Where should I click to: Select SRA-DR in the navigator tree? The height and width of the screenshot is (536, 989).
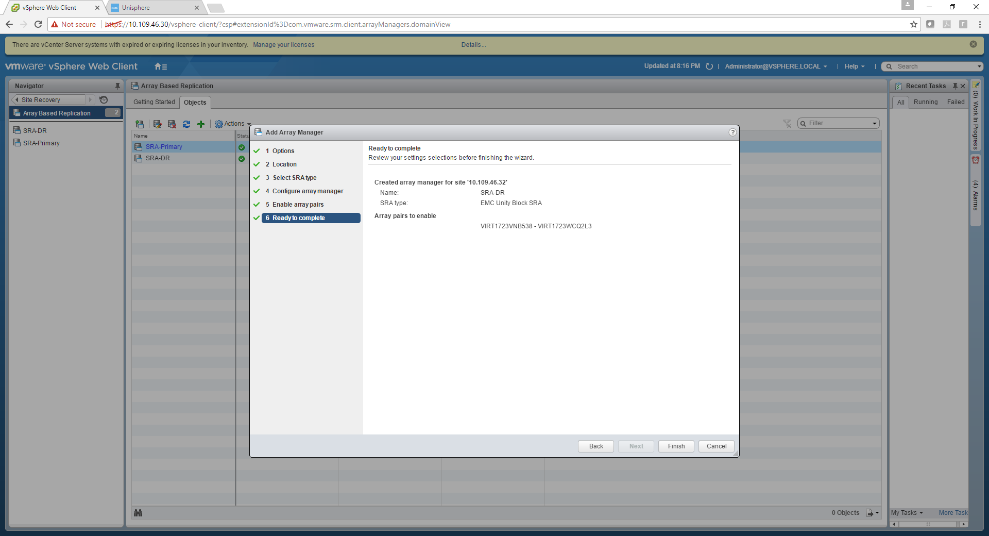(x=35, y=131)
